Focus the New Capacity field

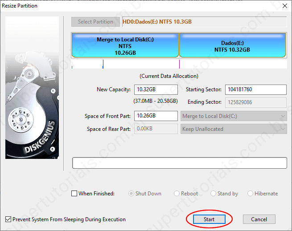click(156, 89)
